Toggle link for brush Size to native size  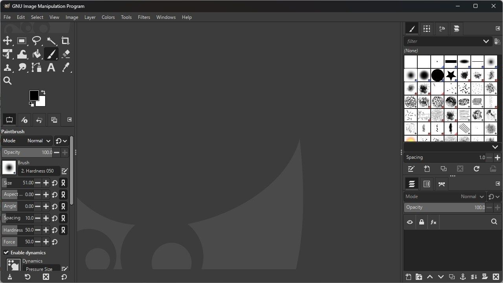click(x=63, y=183)
